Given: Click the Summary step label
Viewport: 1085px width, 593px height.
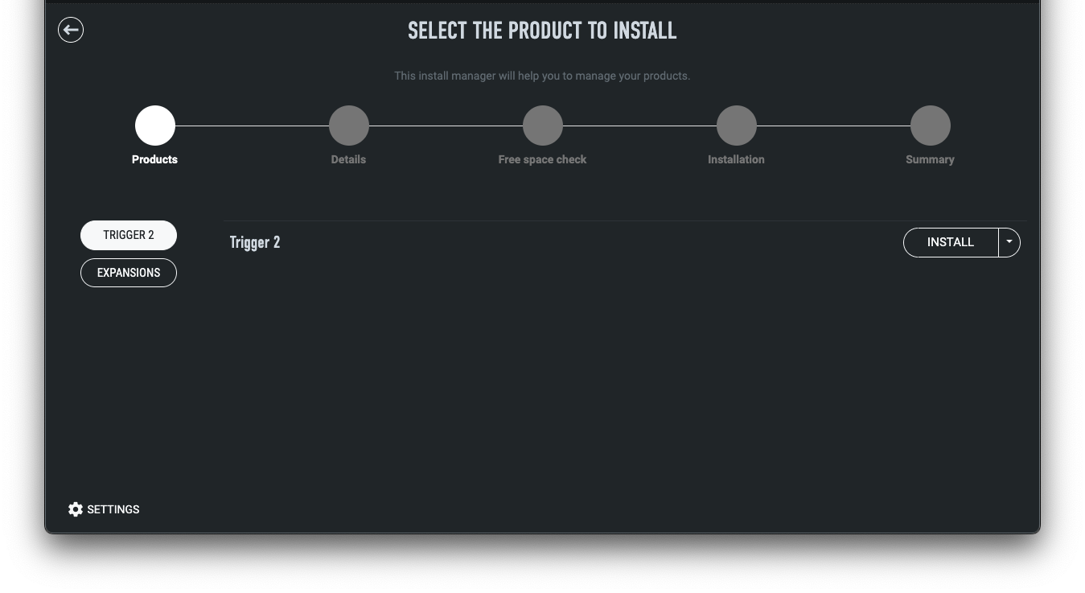Looking at the screenshot, I should coord(930,159).
